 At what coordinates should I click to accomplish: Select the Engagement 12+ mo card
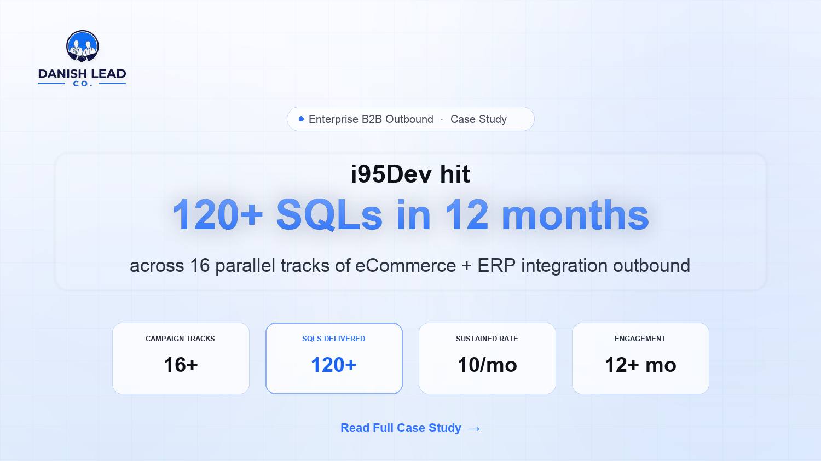[640, 358]
